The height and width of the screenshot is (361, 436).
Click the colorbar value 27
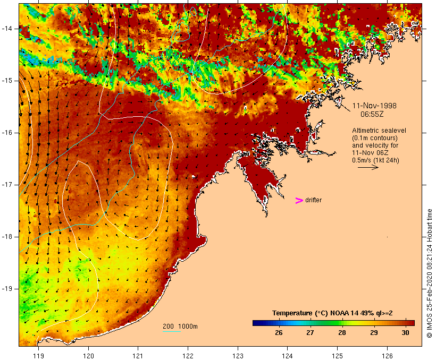tap(311, 333)
